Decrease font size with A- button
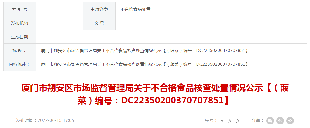This screenshot has width=310, height=128. tap(230, 121)
